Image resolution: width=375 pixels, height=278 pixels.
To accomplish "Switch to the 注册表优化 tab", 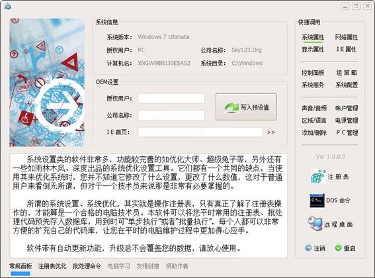I will 52,266.
